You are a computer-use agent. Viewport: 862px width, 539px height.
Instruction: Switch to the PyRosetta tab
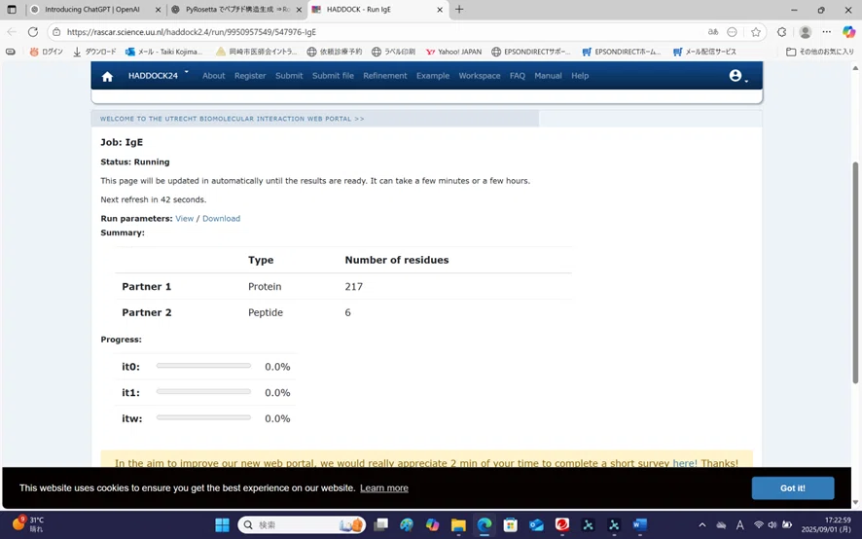(237, 10)
